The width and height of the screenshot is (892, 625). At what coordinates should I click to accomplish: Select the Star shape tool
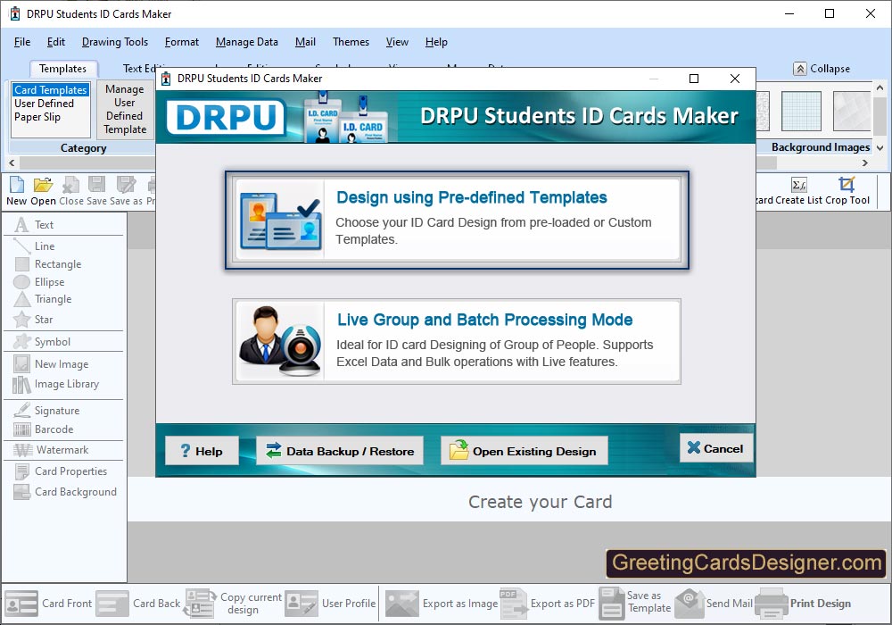33,320
